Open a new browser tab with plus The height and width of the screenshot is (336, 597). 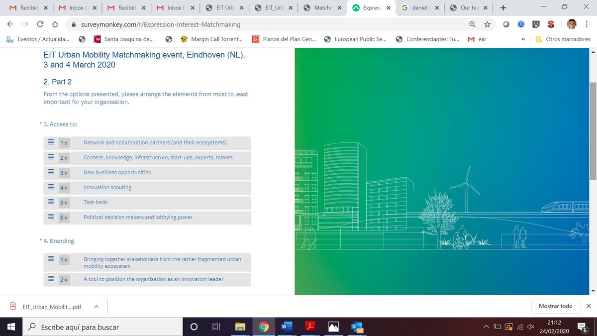pyautogui.click(x=503, y=8)
